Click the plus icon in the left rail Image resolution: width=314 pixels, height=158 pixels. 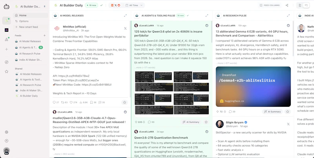(6, 49)
